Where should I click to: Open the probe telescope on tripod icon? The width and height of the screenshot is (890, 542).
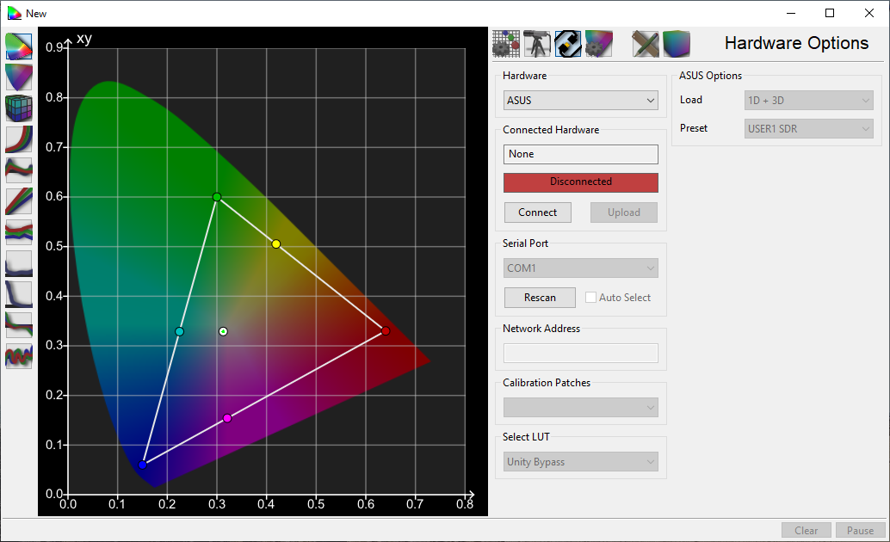point(537,43)
